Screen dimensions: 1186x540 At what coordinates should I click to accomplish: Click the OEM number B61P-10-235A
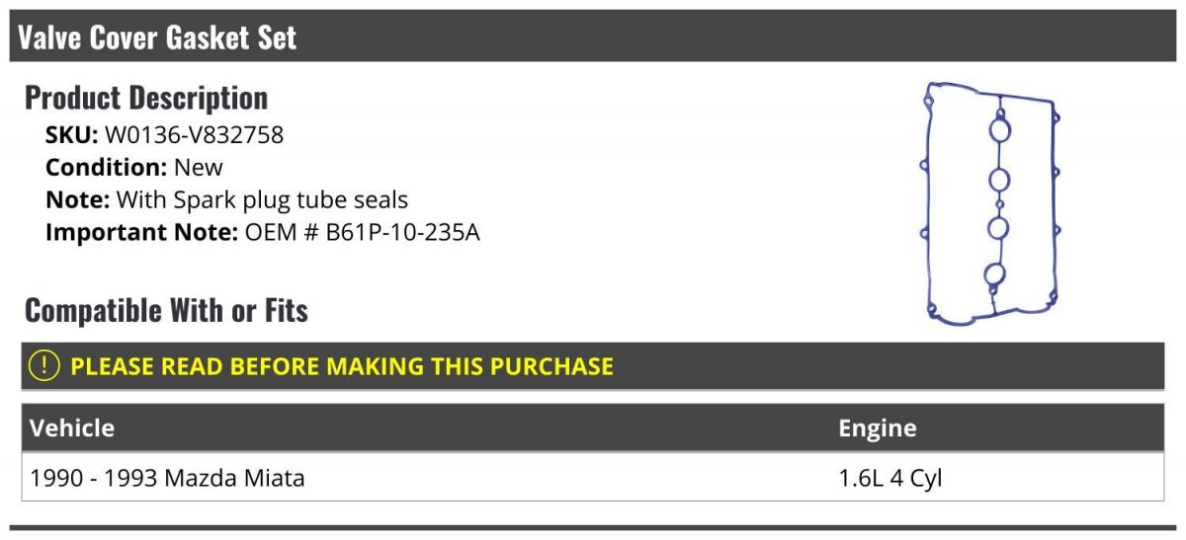[x=363, y=233]
